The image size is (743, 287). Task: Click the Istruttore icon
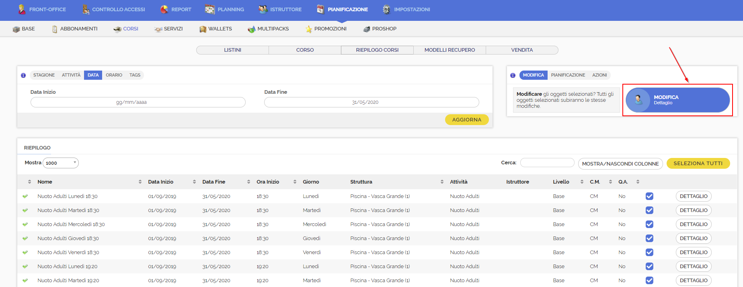pyautogui.click(x=263, y=9)
